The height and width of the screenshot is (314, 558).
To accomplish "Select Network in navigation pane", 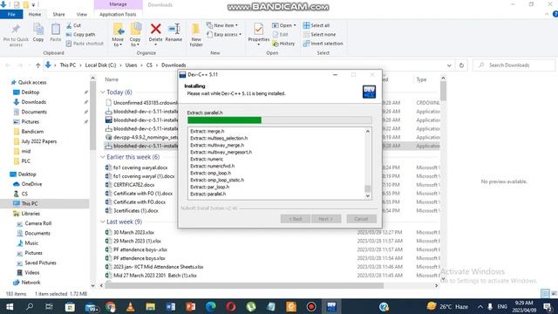I will click(x=31, y=283).
